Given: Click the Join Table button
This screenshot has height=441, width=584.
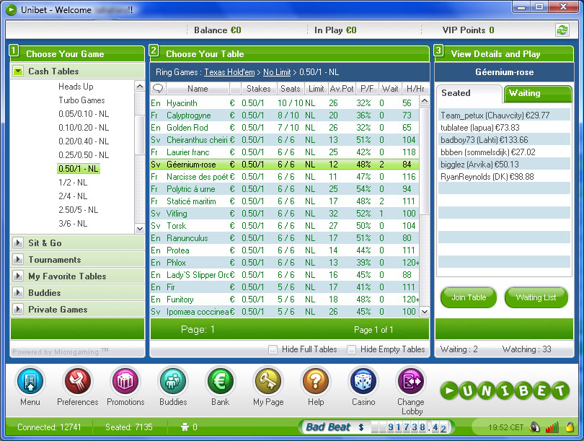Looking at the screenshot, I should coord(469,297).
